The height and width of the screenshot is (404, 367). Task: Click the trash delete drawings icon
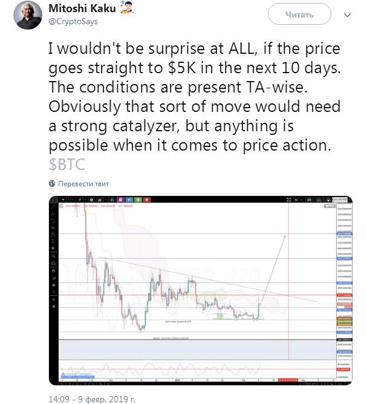coord(54,307)
